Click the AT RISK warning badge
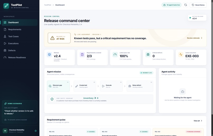Screen dimensions: 213x136 tap(59, 38)
